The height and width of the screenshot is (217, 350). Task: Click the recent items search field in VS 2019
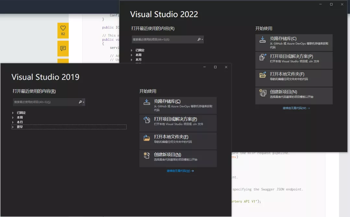coord(45,102)
